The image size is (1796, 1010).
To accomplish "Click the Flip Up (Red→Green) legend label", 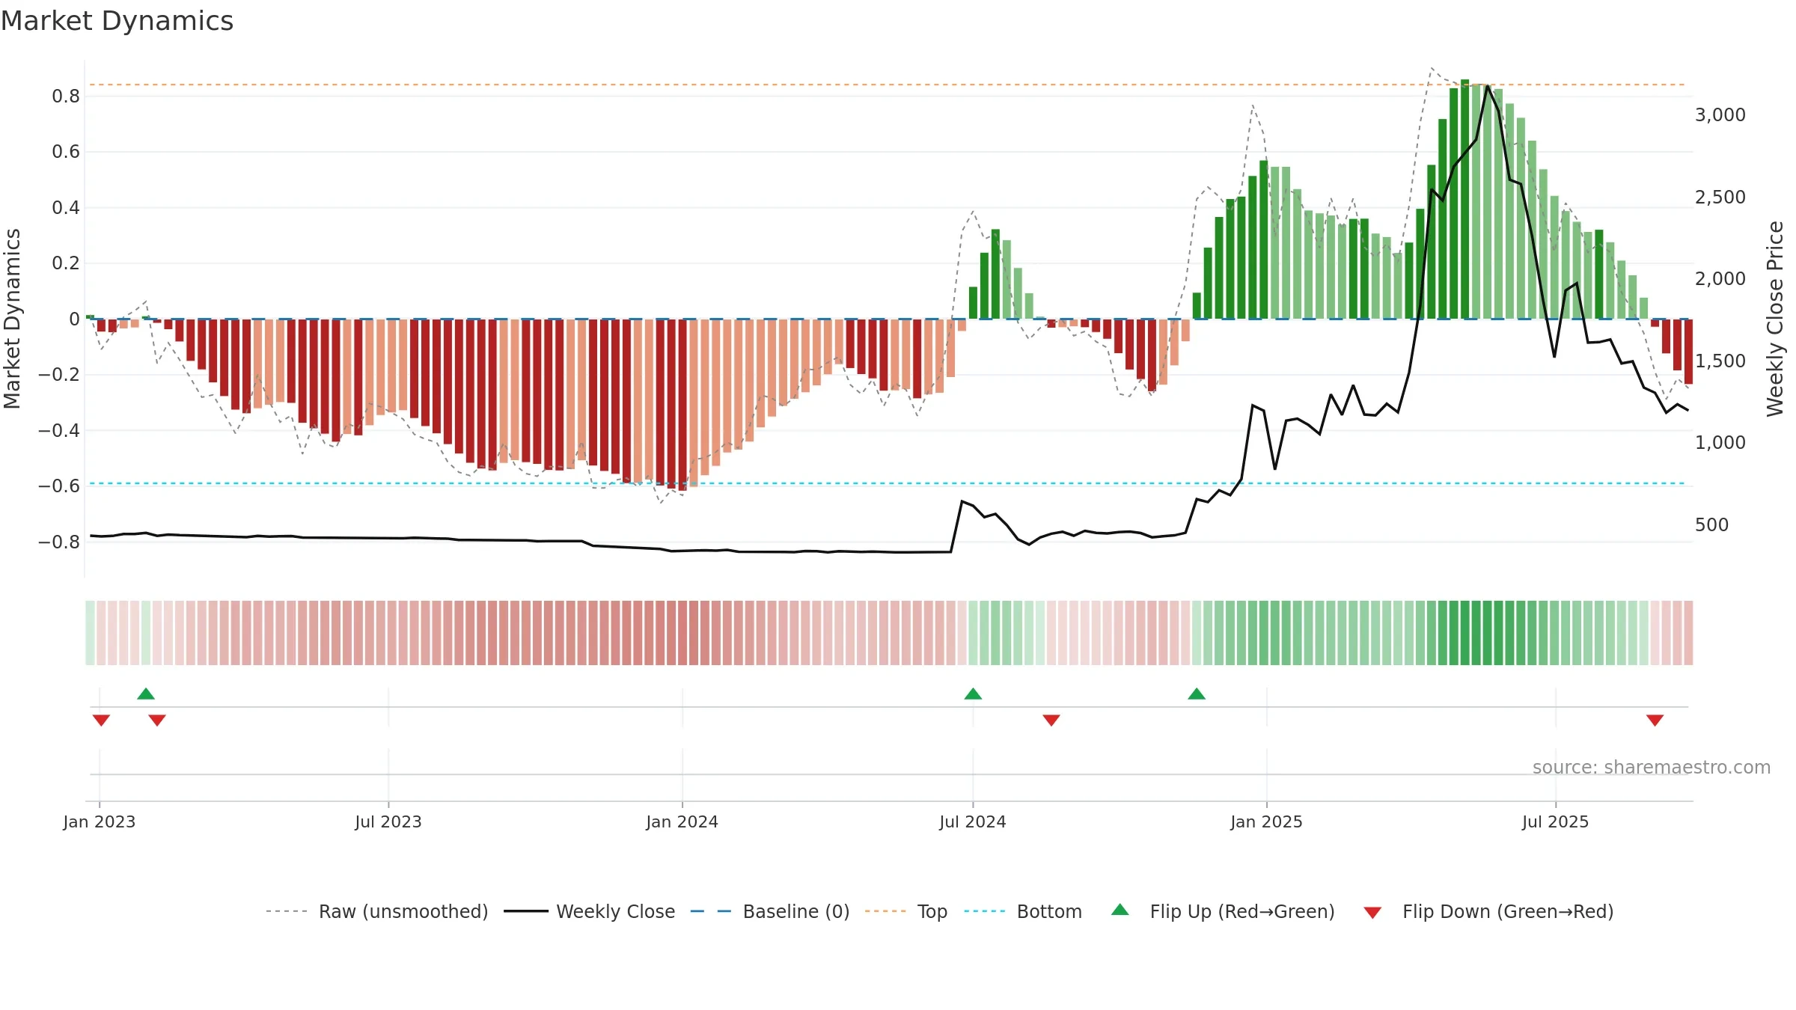I will click(1242, 911).
